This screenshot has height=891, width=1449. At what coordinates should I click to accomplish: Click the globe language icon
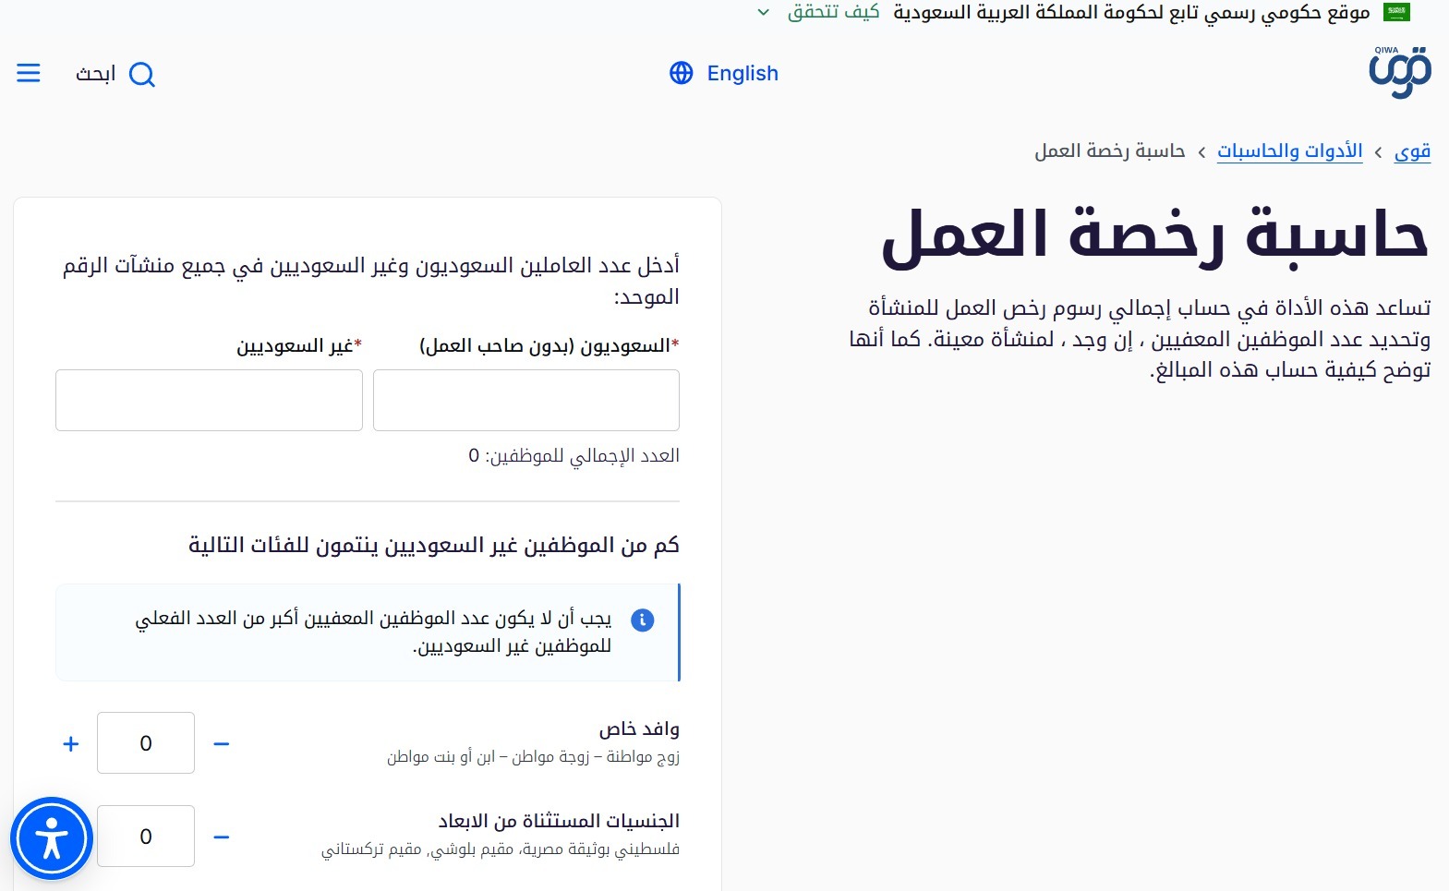681,73
